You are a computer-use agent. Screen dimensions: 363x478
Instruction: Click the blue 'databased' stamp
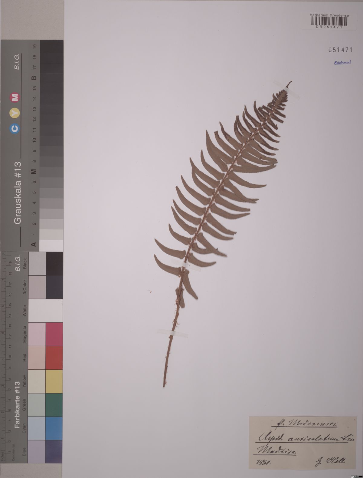coord(342,63)
